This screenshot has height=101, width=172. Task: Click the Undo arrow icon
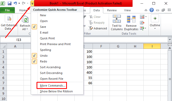click(x=15, y=3)
